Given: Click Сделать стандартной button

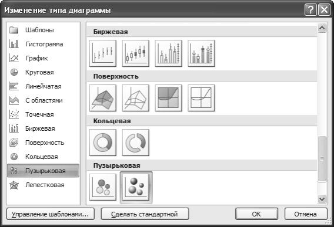Looking at the screenshot, I should click(145, 214).
